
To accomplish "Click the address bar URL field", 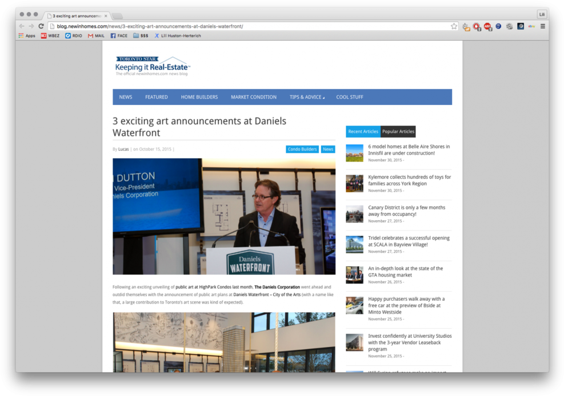I will pyautogui.click(x=251, y=26).
